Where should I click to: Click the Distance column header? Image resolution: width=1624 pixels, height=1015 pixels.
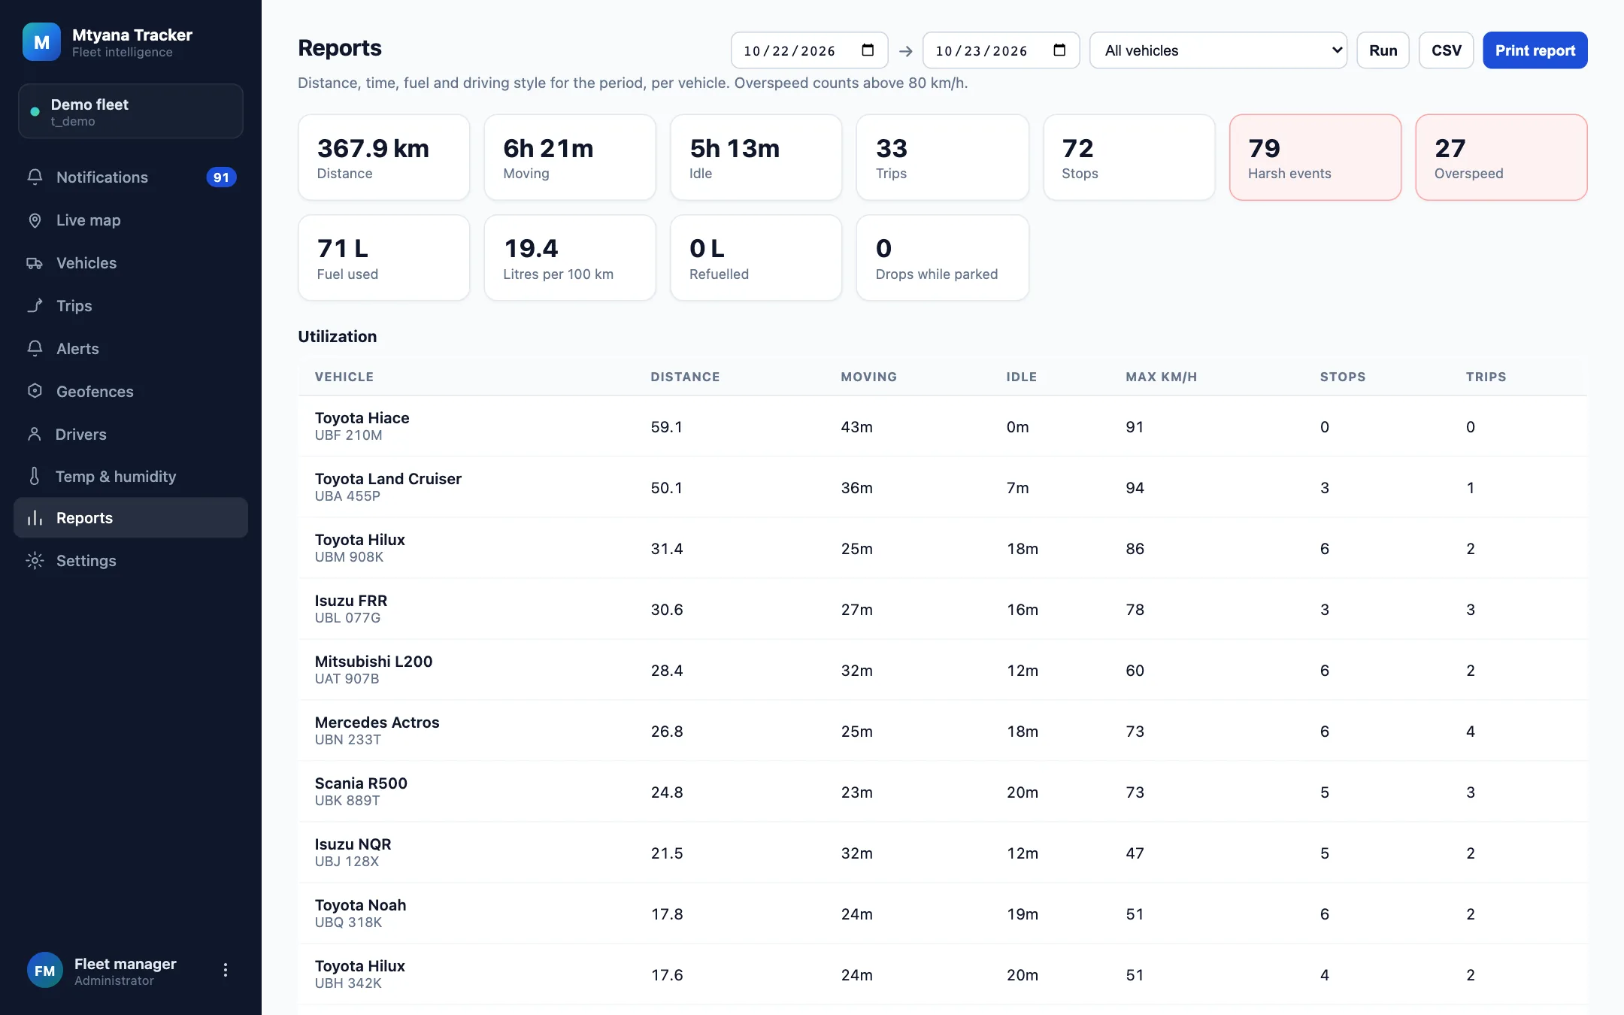point(685,377)
